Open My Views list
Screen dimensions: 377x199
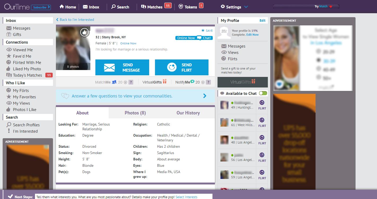pos(18,103)
